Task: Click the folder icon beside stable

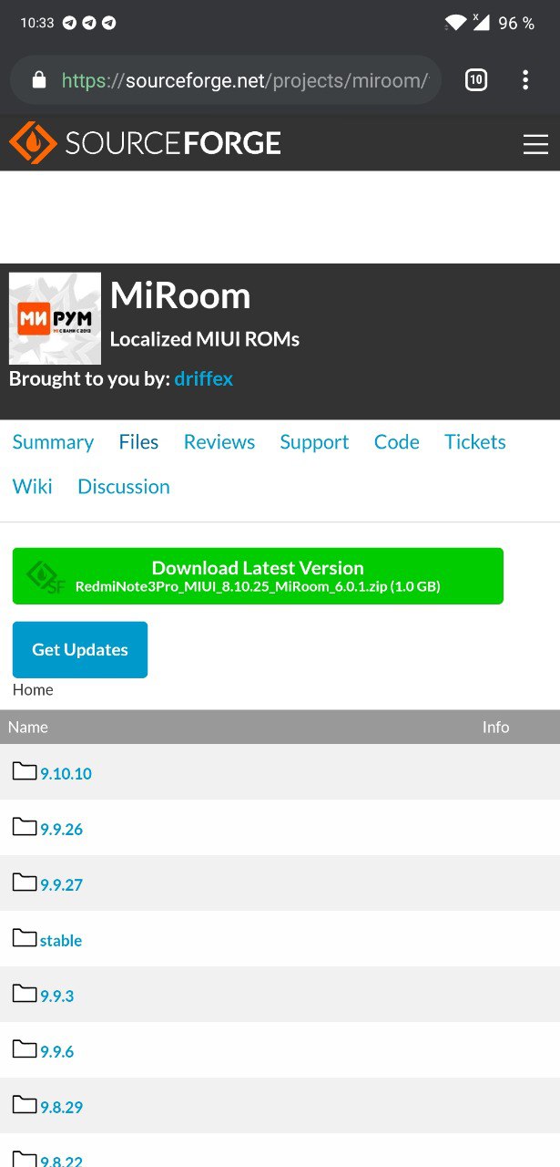Action: (x=25, y=938)
